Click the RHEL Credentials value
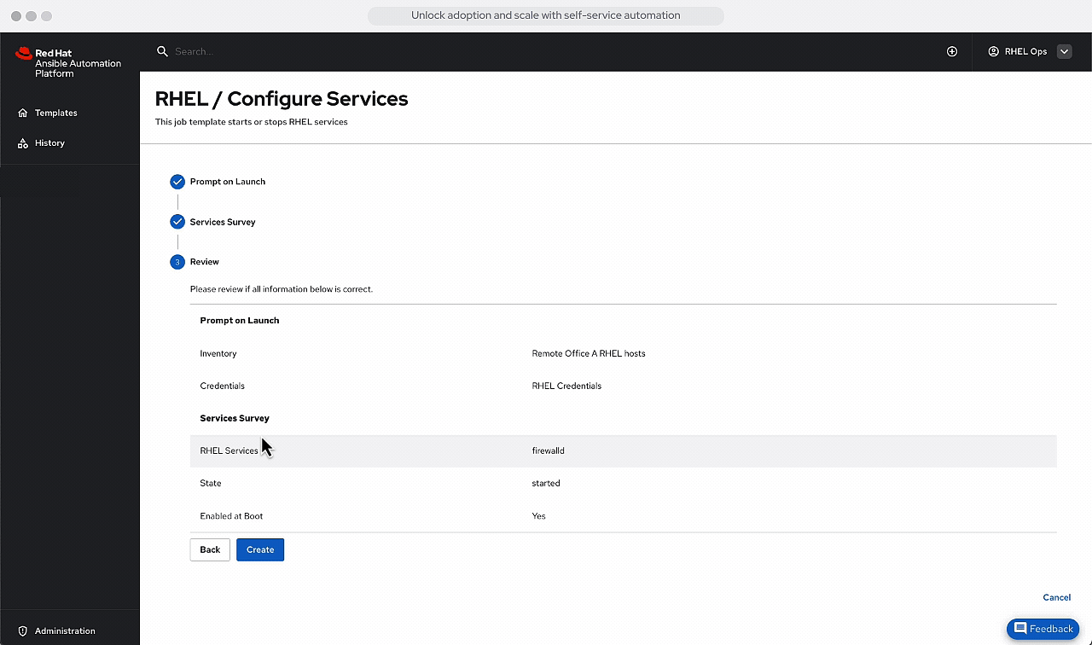1092x645 pixels. click(566, 386)
